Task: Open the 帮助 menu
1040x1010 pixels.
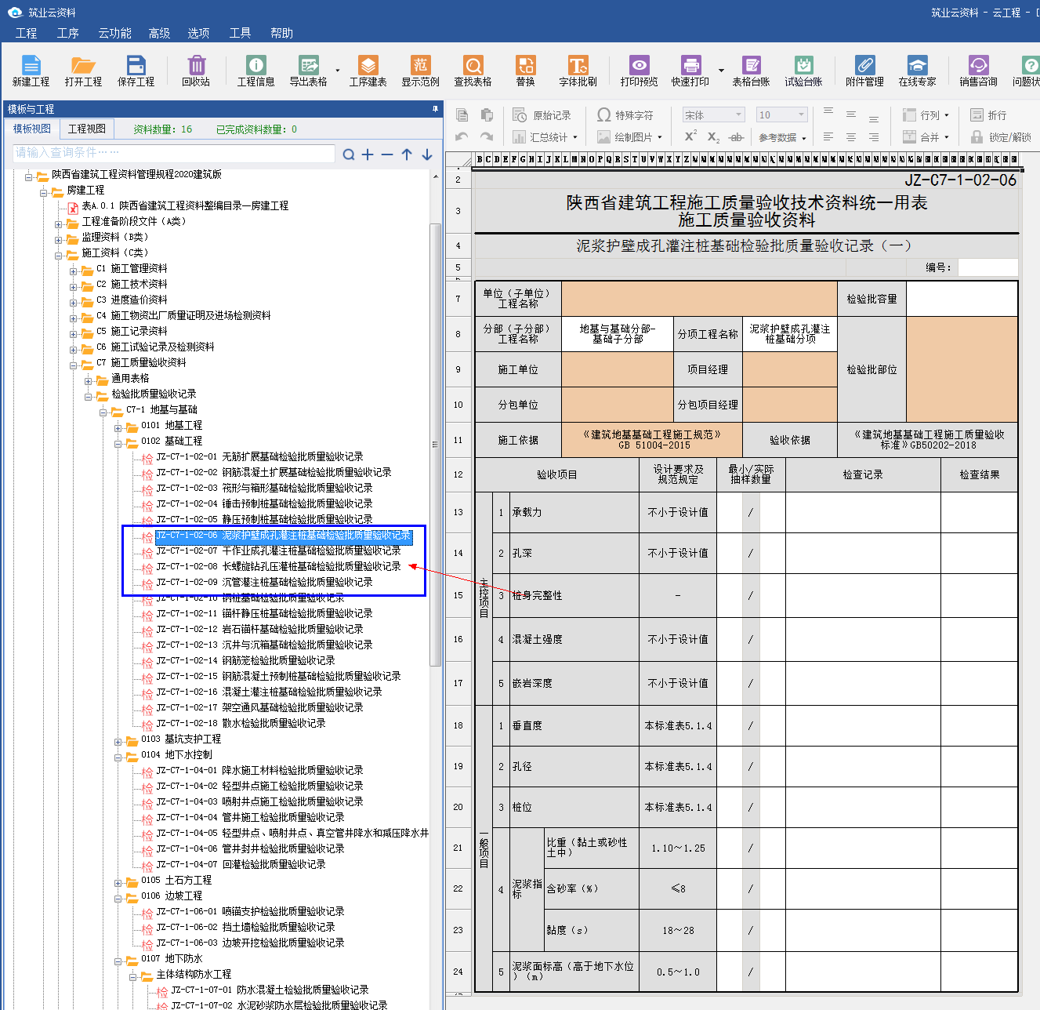Action: (281, 33)
